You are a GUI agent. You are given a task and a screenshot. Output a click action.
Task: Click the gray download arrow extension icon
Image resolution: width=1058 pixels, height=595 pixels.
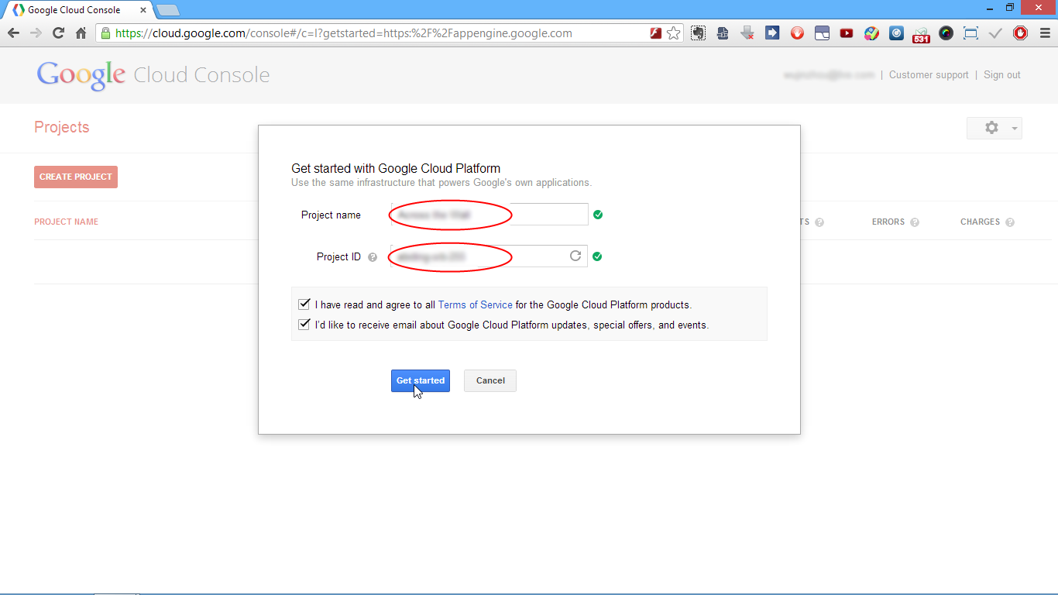pos(747,33)
